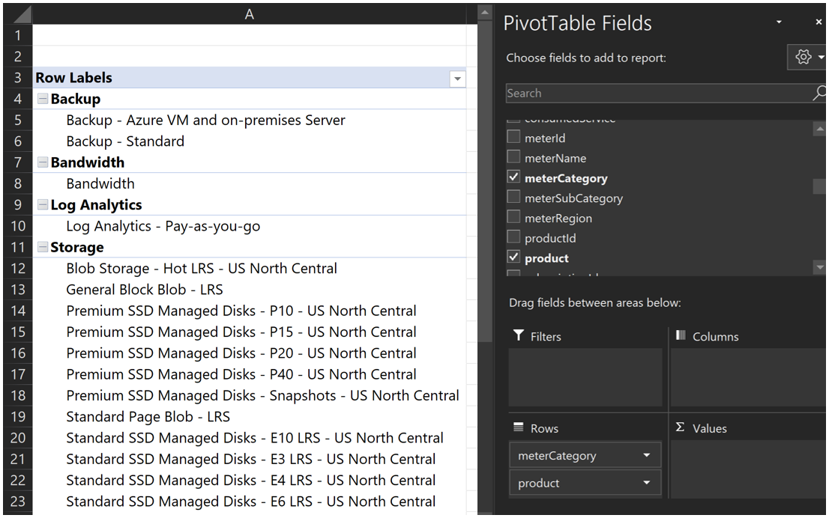This screenshot has height=518, width=829.
Task: Collapse the Backup group minus icon
Action: point(43,99)
